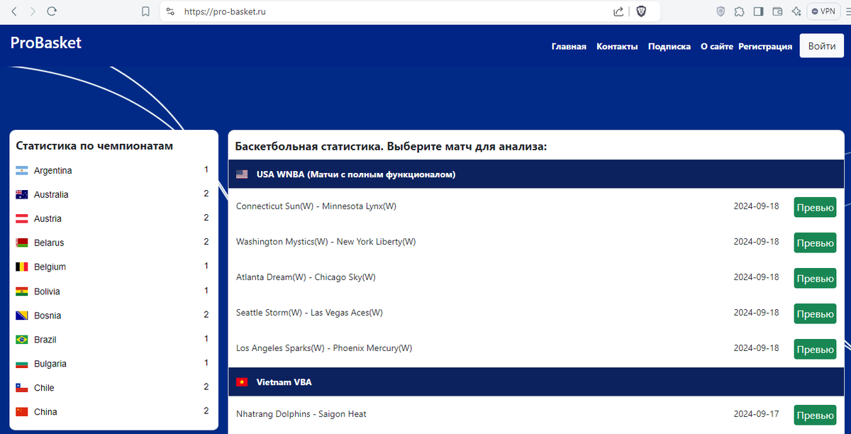Go back with the browser back arrow
851x434 pixels.
(x=14, y=11)
